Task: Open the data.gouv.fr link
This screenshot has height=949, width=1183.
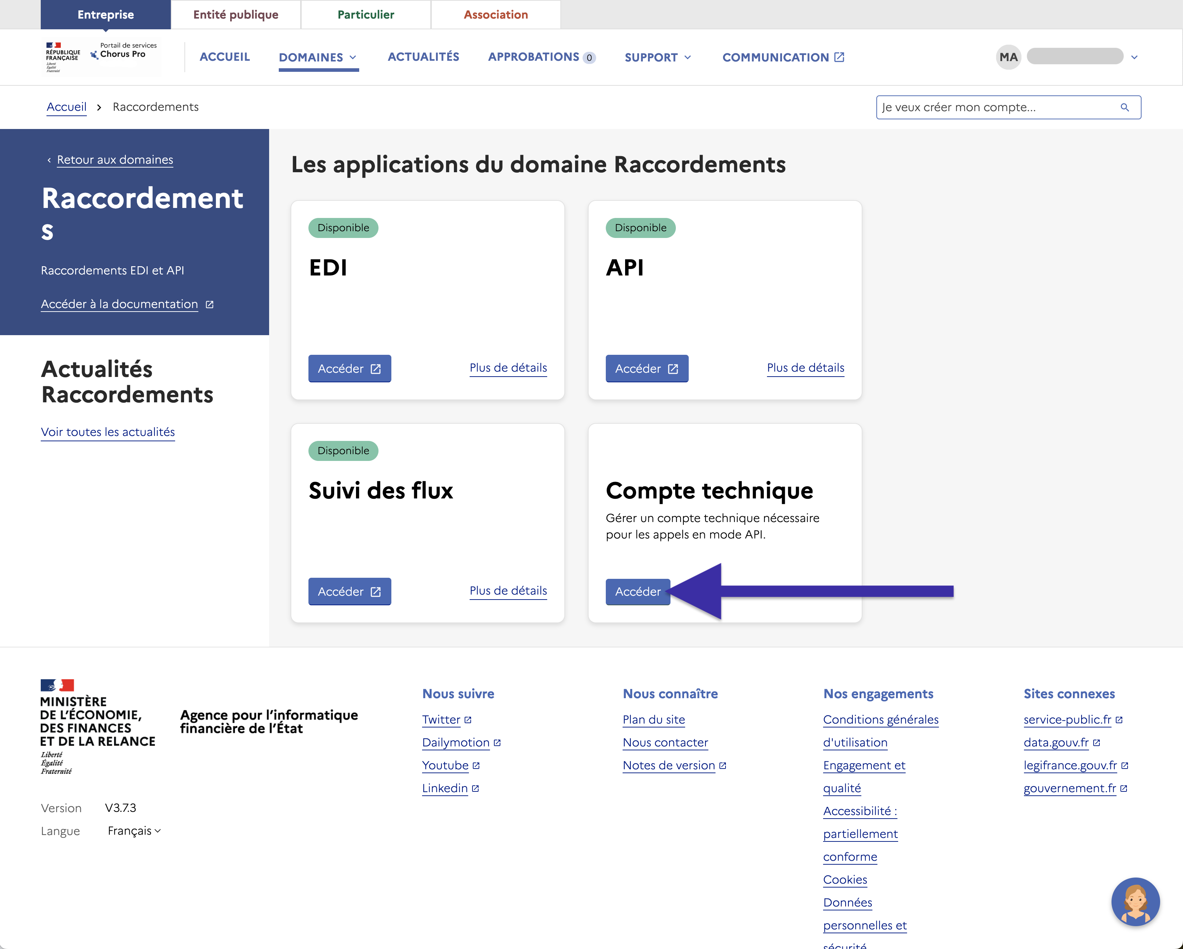Action: [x=1056, y=743]
